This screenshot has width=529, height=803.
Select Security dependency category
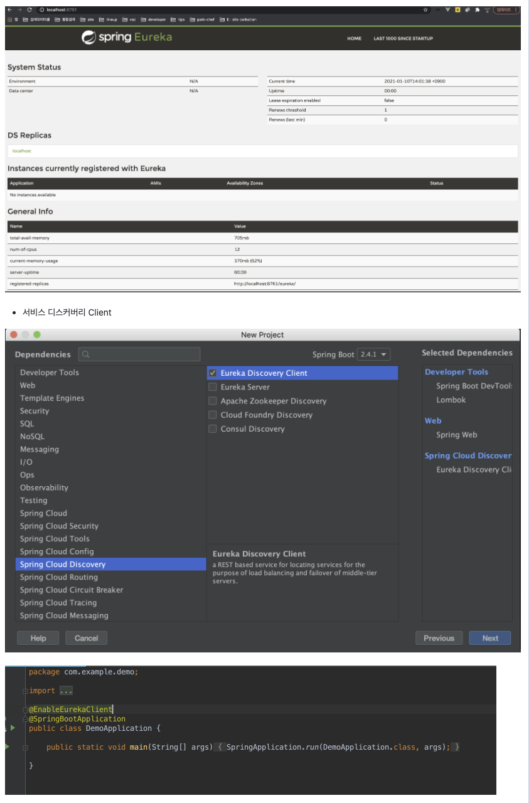tap(35, 411)
